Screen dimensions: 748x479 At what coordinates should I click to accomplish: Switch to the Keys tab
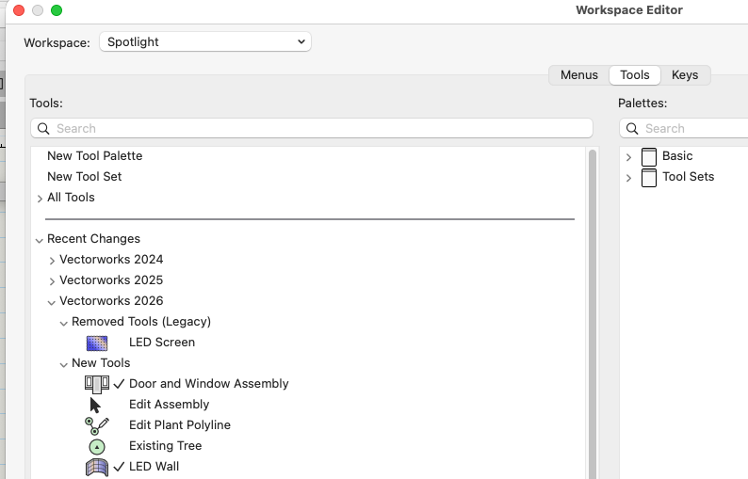pos(685,75)
